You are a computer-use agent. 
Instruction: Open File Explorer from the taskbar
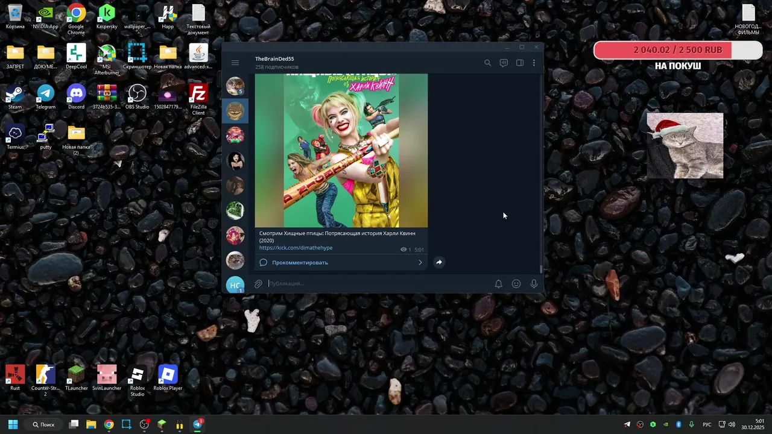[91, 424]
